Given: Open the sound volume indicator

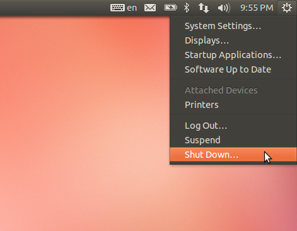Looking at the screenshot, I should pyautogui.click(x=224, y=8).
